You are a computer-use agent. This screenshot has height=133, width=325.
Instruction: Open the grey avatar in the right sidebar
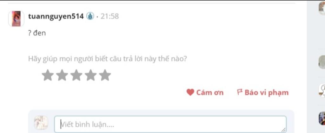322,62
